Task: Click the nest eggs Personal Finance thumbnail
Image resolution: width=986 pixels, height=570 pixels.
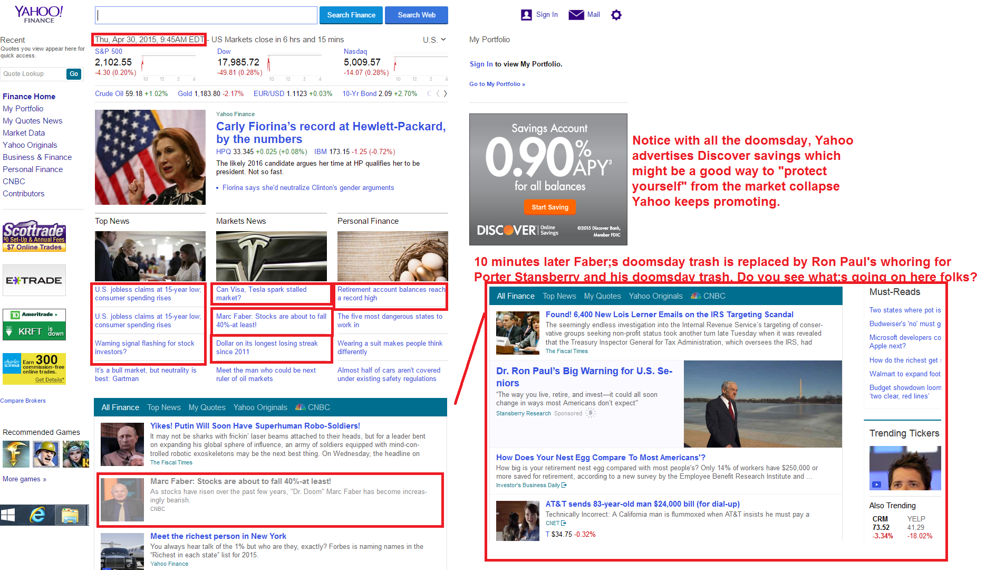Action: click(393, 256)
